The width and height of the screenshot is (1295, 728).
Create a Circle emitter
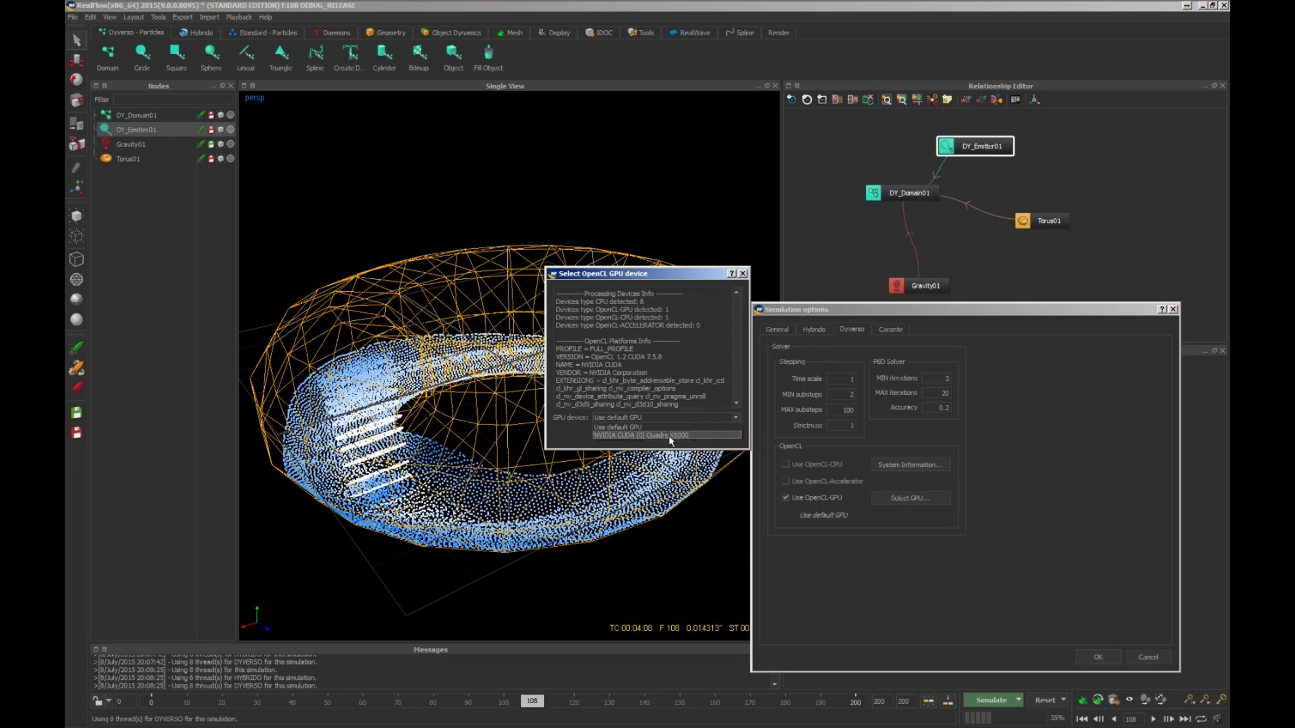pyautogui.click(x=142, y=58)
